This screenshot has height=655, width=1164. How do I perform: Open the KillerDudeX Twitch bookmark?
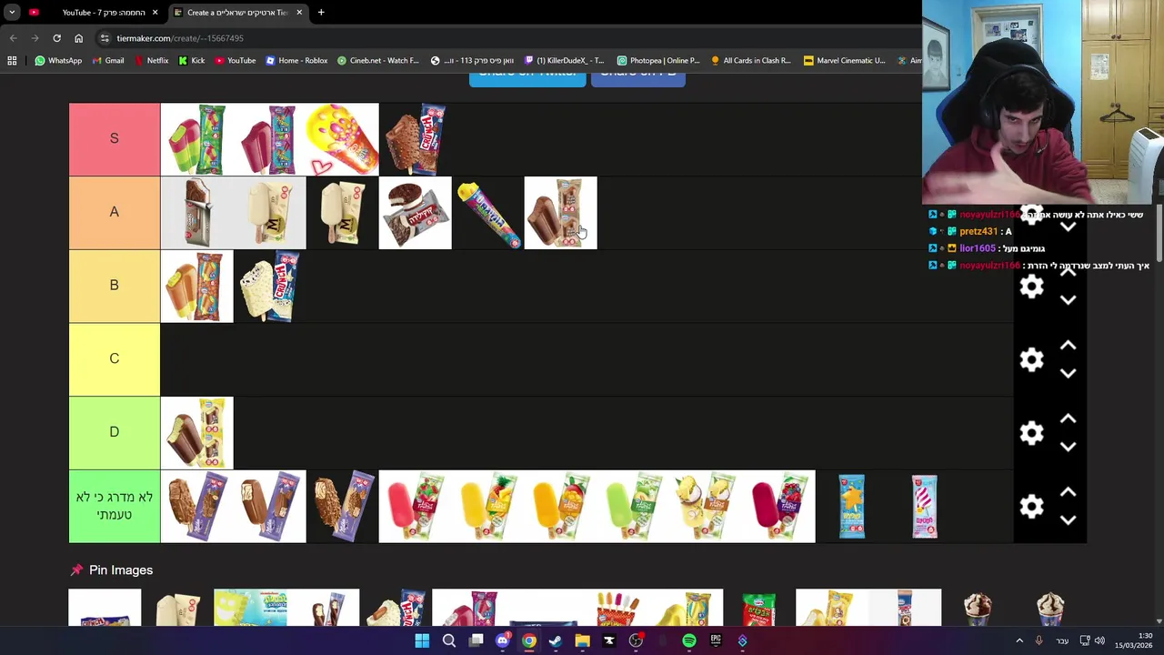[564, 61]
